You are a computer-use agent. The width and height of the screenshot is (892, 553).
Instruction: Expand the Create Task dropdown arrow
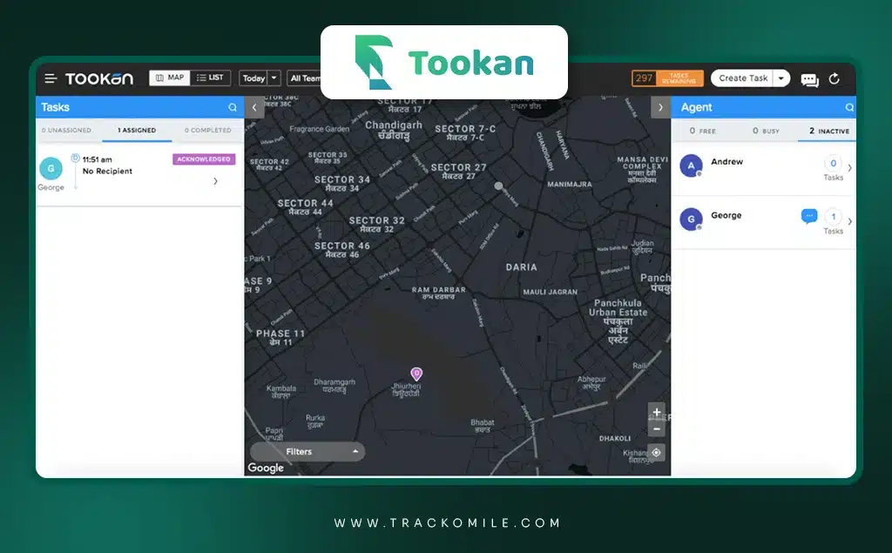pos(781,78)
